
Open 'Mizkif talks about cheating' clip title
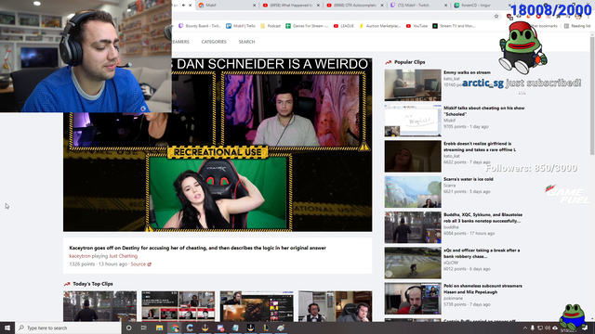[483, 111]
